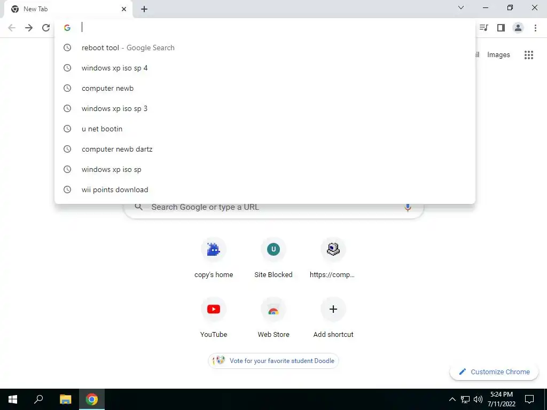
Task: Click the Google G icon in omnibox
Action: click(67, 28)
